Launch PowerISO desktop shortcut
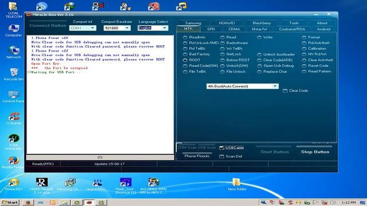 14,184
